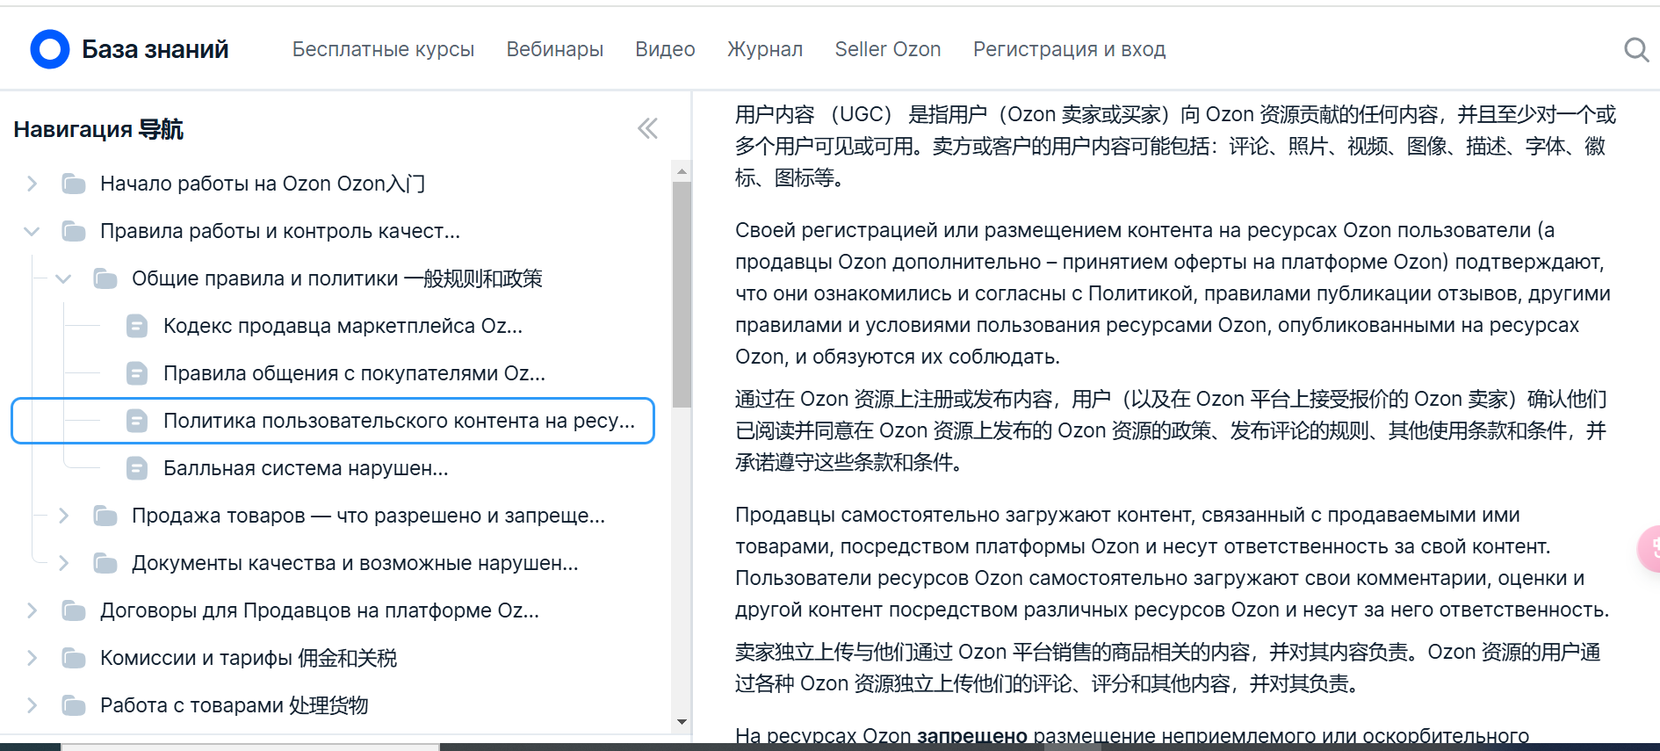Click document icon beside Правила общения с покупателями

(137, 373)
